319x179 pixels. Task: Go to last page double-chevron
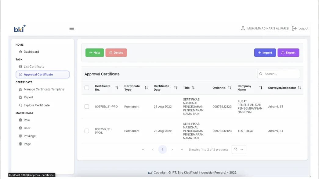(x=182, y=149)
